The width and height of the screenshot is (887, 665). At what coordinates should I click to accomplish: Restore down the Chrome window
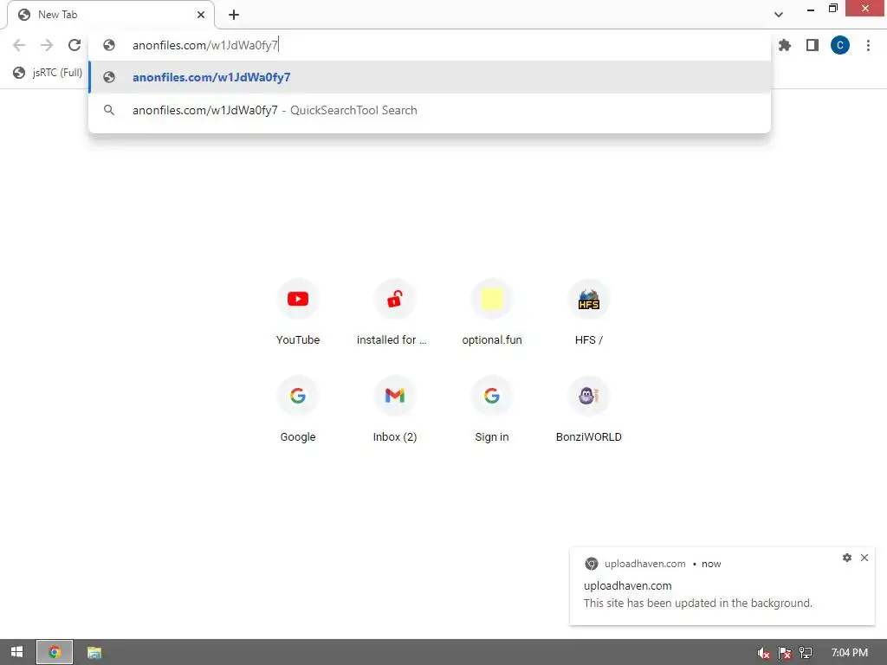pyautogui.click(x=832, y=8)
